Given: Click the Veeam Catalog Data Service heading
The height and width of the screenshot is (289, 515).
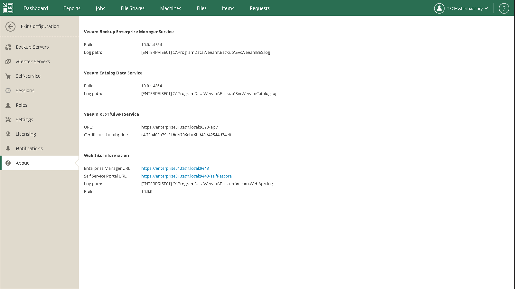Looking at the screenshot, I should pyautogui.click(x=113, y=73).
